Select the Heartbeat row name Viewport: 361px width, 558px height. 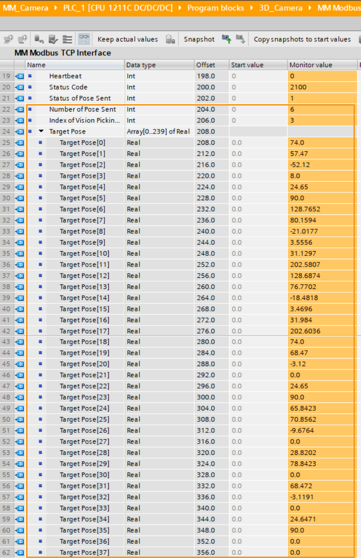65,76
